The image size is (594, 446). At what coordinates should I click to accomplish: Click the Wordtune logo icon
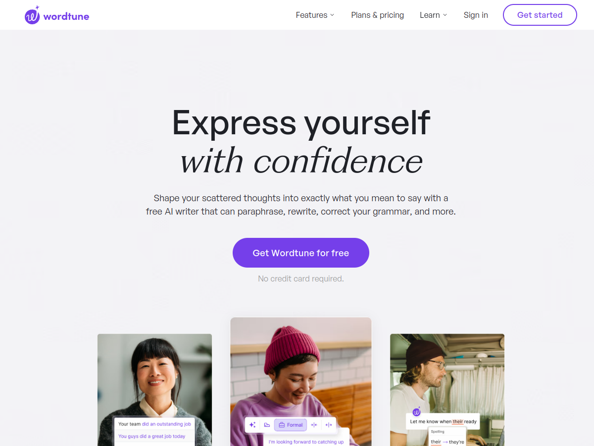click(x=32, y=15)
